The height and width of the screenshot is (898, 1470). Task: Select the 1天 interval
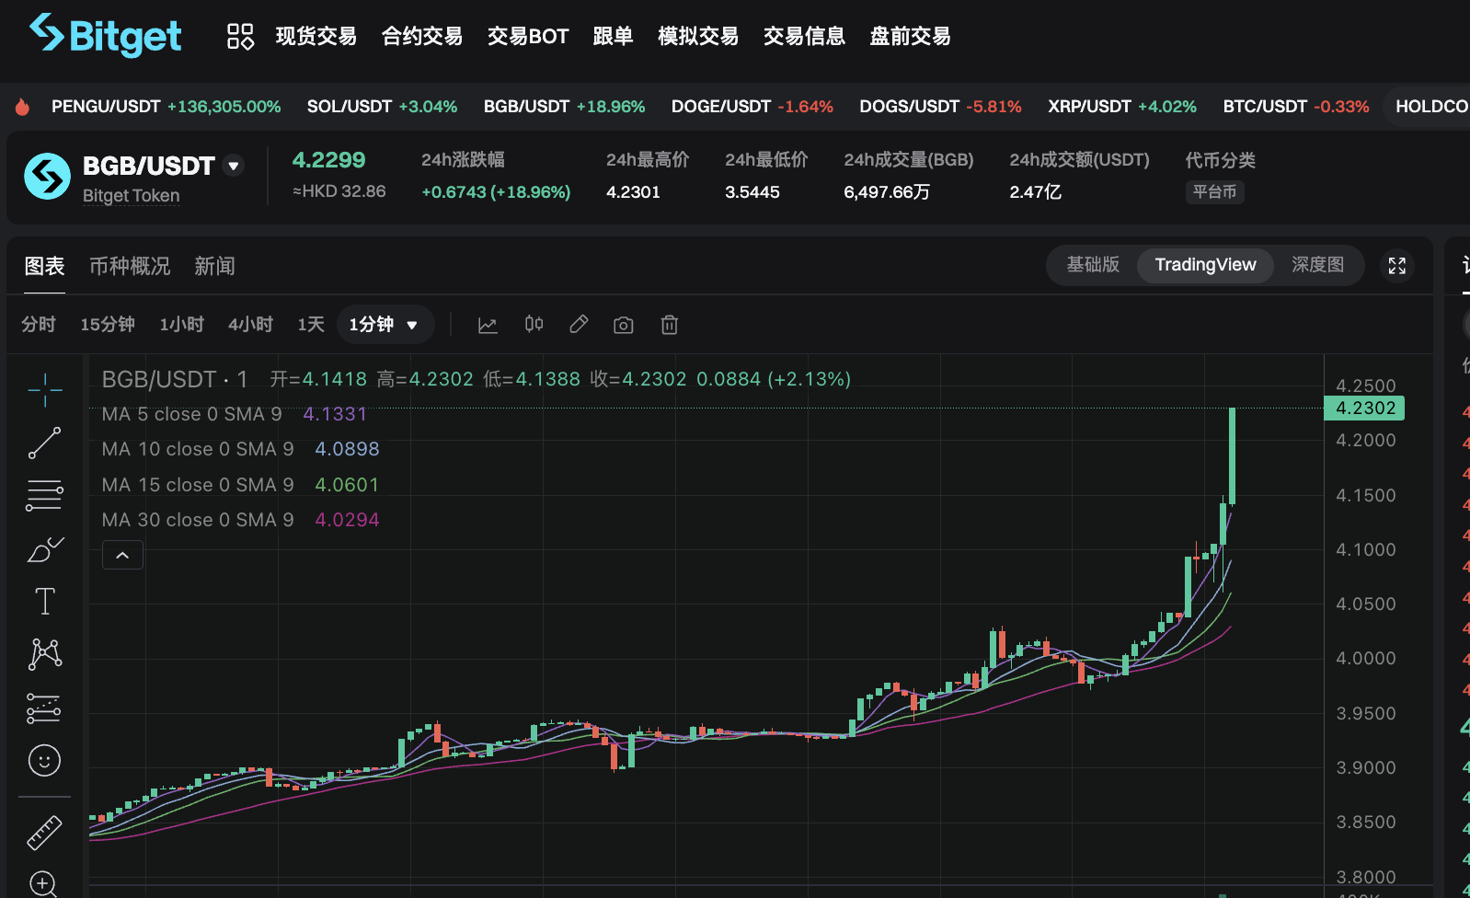[311, 325]
